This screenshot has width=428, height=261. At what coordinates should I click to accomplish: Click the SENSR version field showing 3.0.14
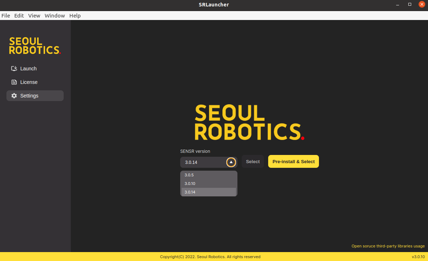tap(208, 162)
